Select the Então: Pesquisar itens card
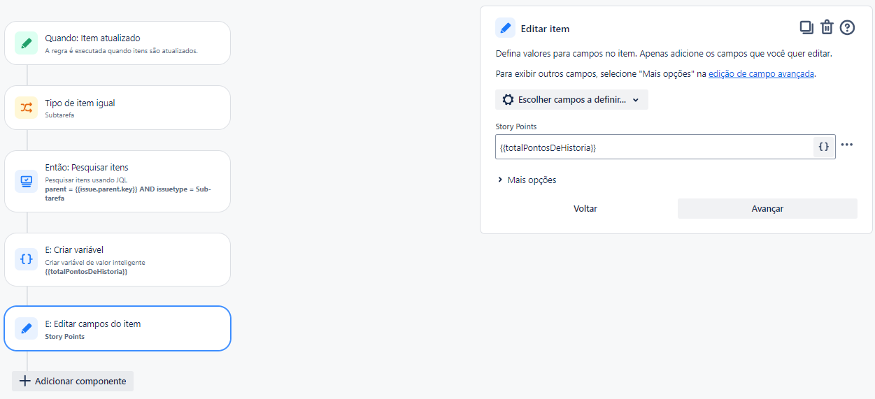The image size is (875, 399). click(x=118, y=181)
